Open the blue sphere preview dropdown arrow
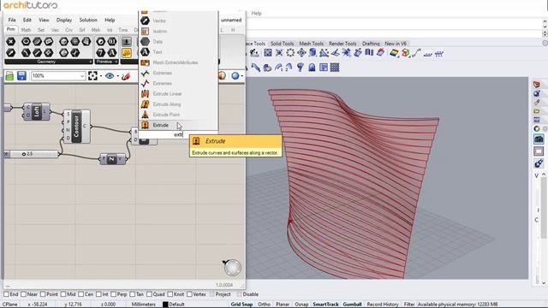 pyautogui.click(x=242, y=76)
